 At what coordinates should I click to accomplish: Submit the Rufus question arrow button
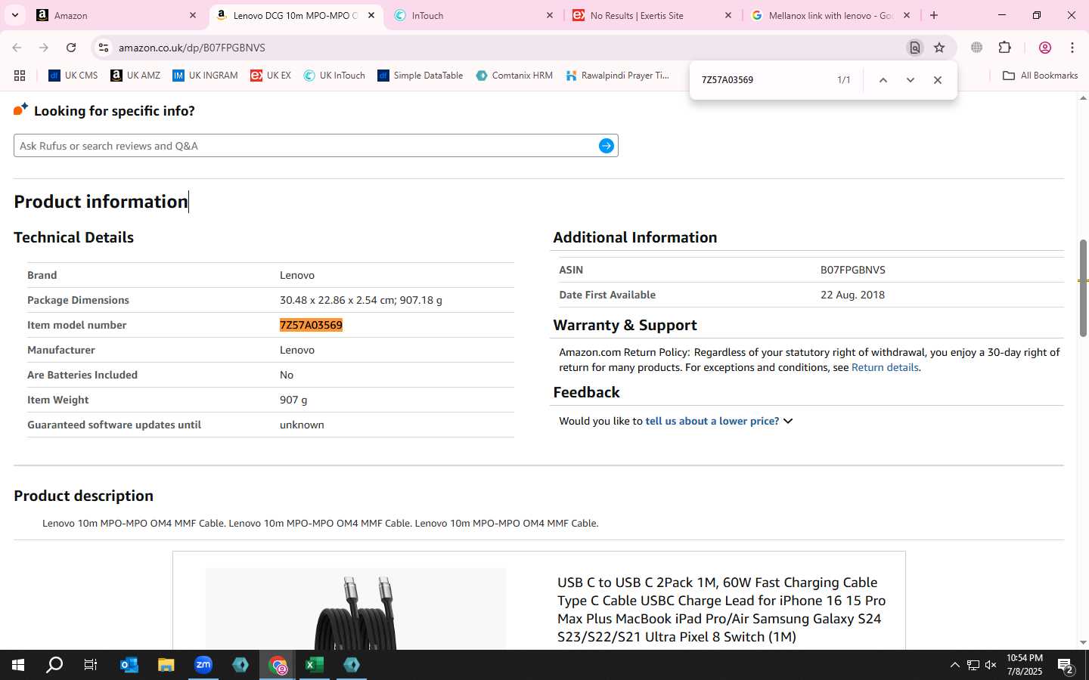click(607, 146)
